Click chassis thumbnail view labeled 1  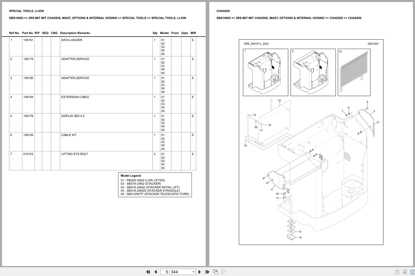click(x=266, y=72)
